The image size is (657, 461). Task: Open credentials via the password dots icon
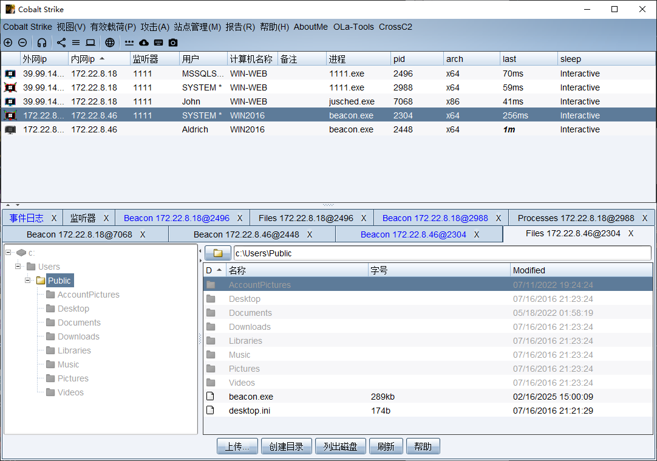[129, 43]
